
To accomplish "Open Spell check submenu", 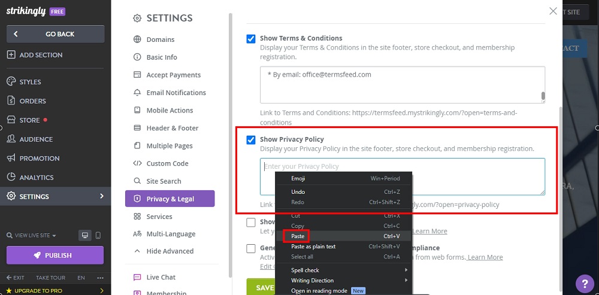I will click(x=343, y=270).
